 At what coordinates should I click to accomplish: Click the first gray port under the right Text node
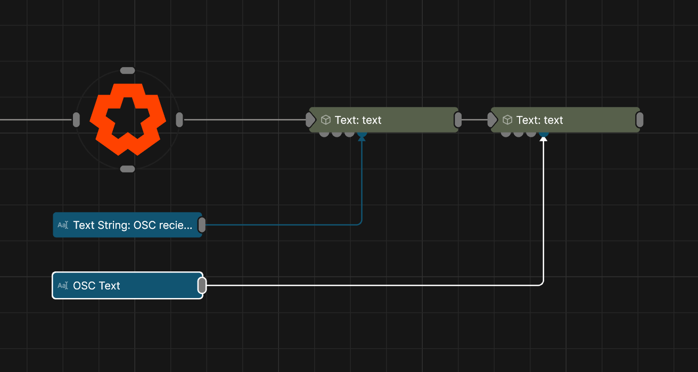(506, 134)
